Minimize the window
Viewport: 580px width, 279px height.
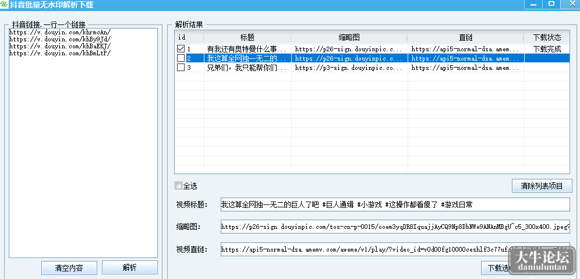pyautogui.click(x=533, y=4)
